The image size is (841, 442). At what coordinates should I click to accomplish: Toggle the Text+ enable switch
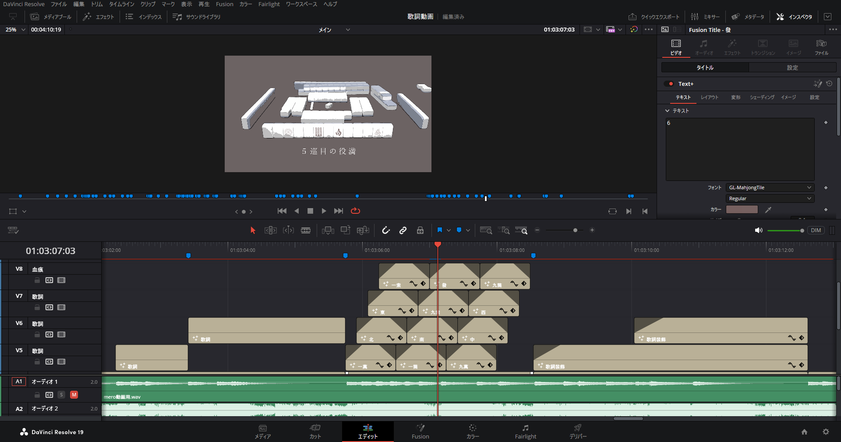[669, 84]
